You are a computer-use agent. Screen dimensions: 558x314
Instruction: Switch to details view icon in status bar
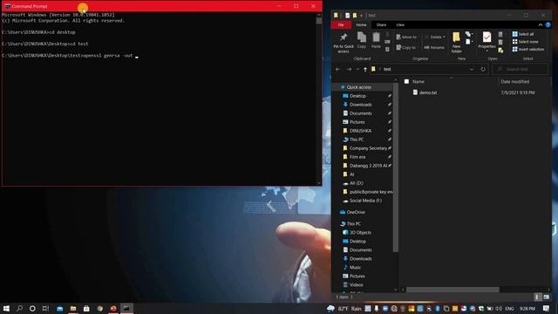click(538, 297)
